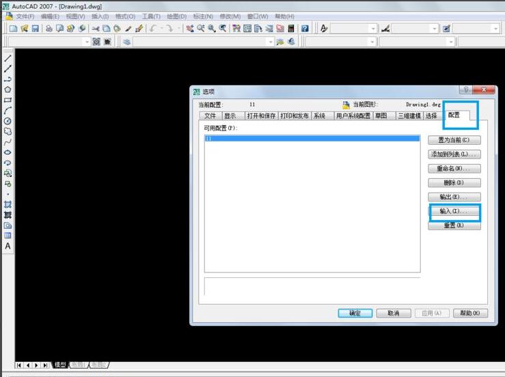Open the Table Style dropdown
The width and height of the screenshot is (505, 377).
click(x=495, y=29)
